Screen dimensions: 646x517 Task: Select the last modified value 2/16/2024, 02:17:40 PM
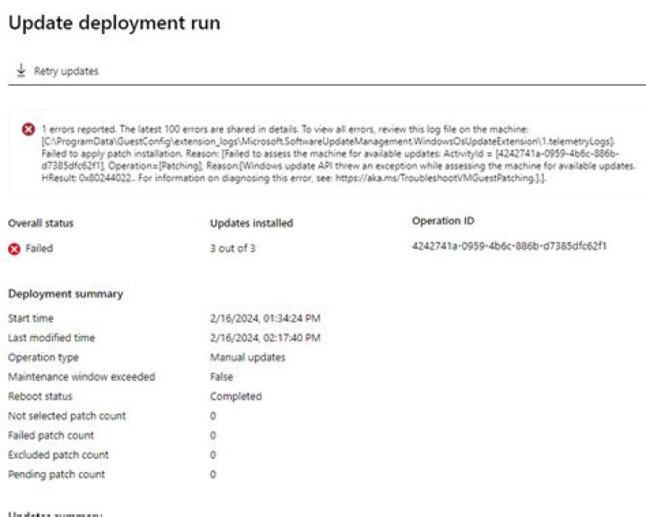tap(265, 338)
